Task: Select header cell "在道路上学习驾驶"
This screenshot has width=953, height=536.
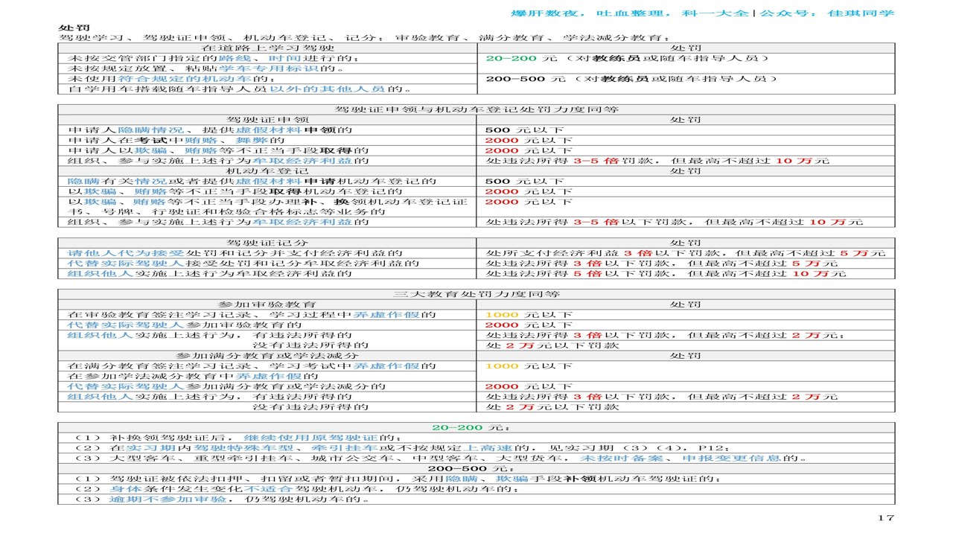Action: pos(267,48)
